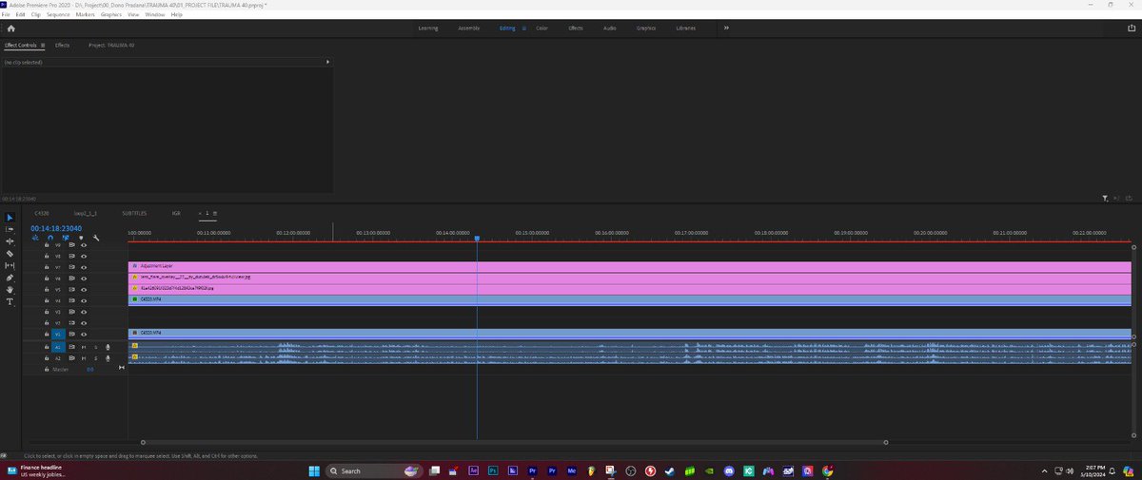The image size is (1142, 480).
Task: Solo audio track A2
Action: (x=96, y=358)
